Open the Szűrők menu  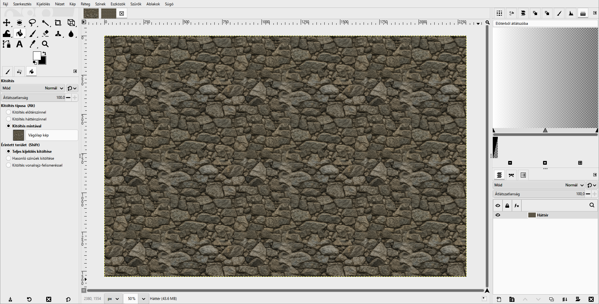pyautogui.click(x=136, y=4)
